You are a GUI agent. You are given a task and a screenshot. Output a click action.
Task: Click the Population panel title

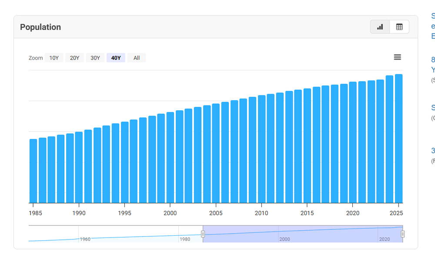tap(40, 27)
